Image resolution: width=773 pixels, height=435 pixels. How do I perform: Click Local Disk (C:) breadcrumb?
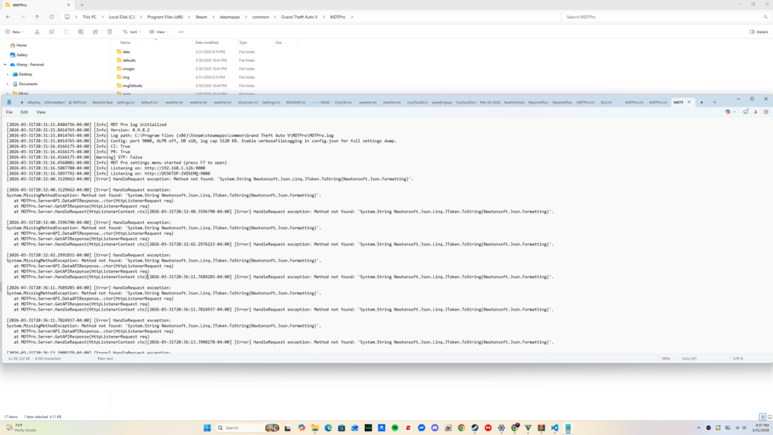(122, 17)
